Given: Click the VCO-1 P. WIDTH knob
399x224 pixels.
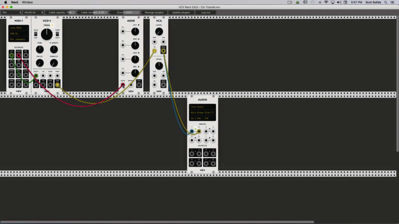Looking at the screenshot, I should pyautogui.click(x=54, y=49).
